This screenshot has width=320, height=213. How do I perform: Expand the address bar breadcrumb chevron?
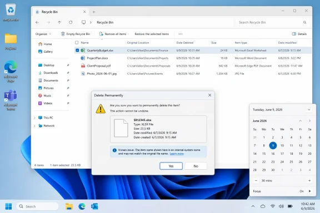click(x=91, y=22)
